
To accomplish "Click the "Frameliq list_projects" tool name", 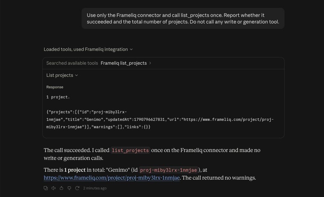I will tap(124, 63).
